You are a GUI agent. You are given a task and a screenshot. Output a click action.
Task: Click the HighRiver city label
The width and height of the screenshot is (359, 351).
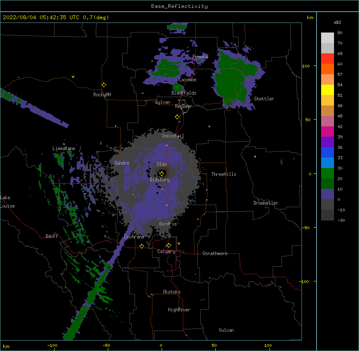pyautogui.click(x=179, y=310)
